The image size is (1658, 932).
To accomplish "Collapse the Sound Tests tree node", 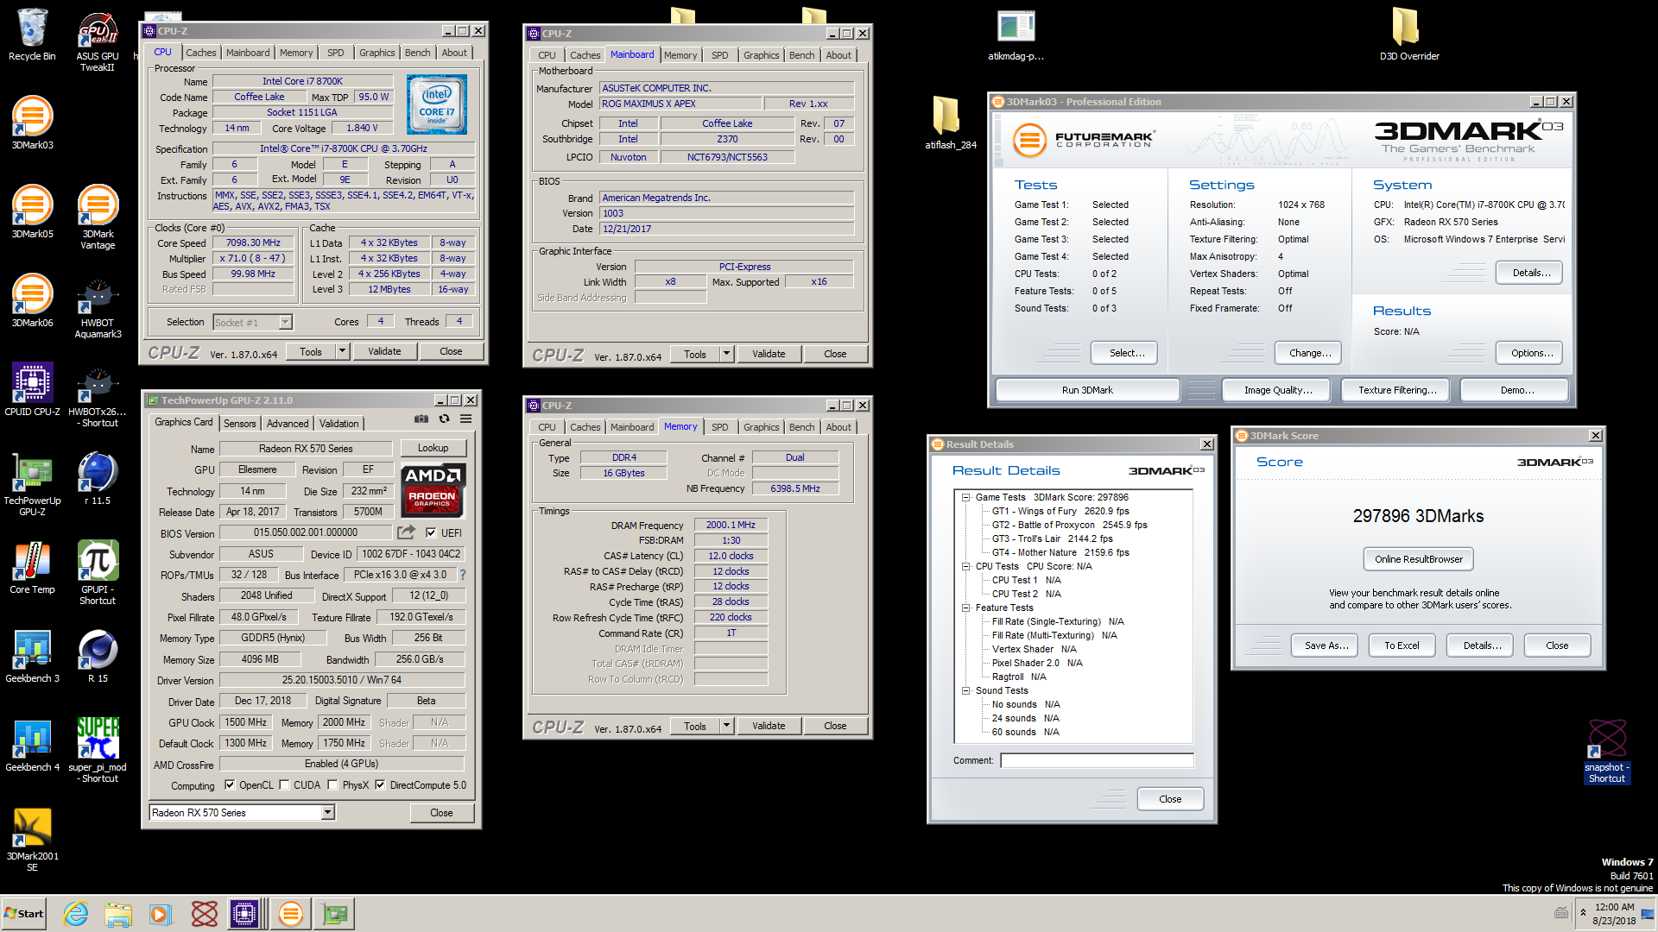I will 966,691.
